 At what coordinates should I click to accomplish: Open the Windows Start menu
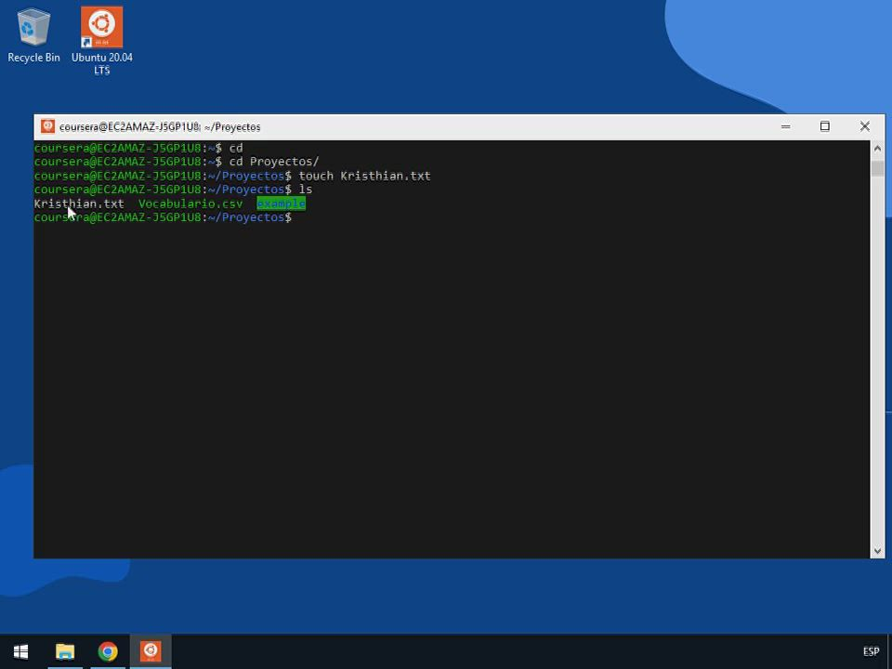[21, 651]
